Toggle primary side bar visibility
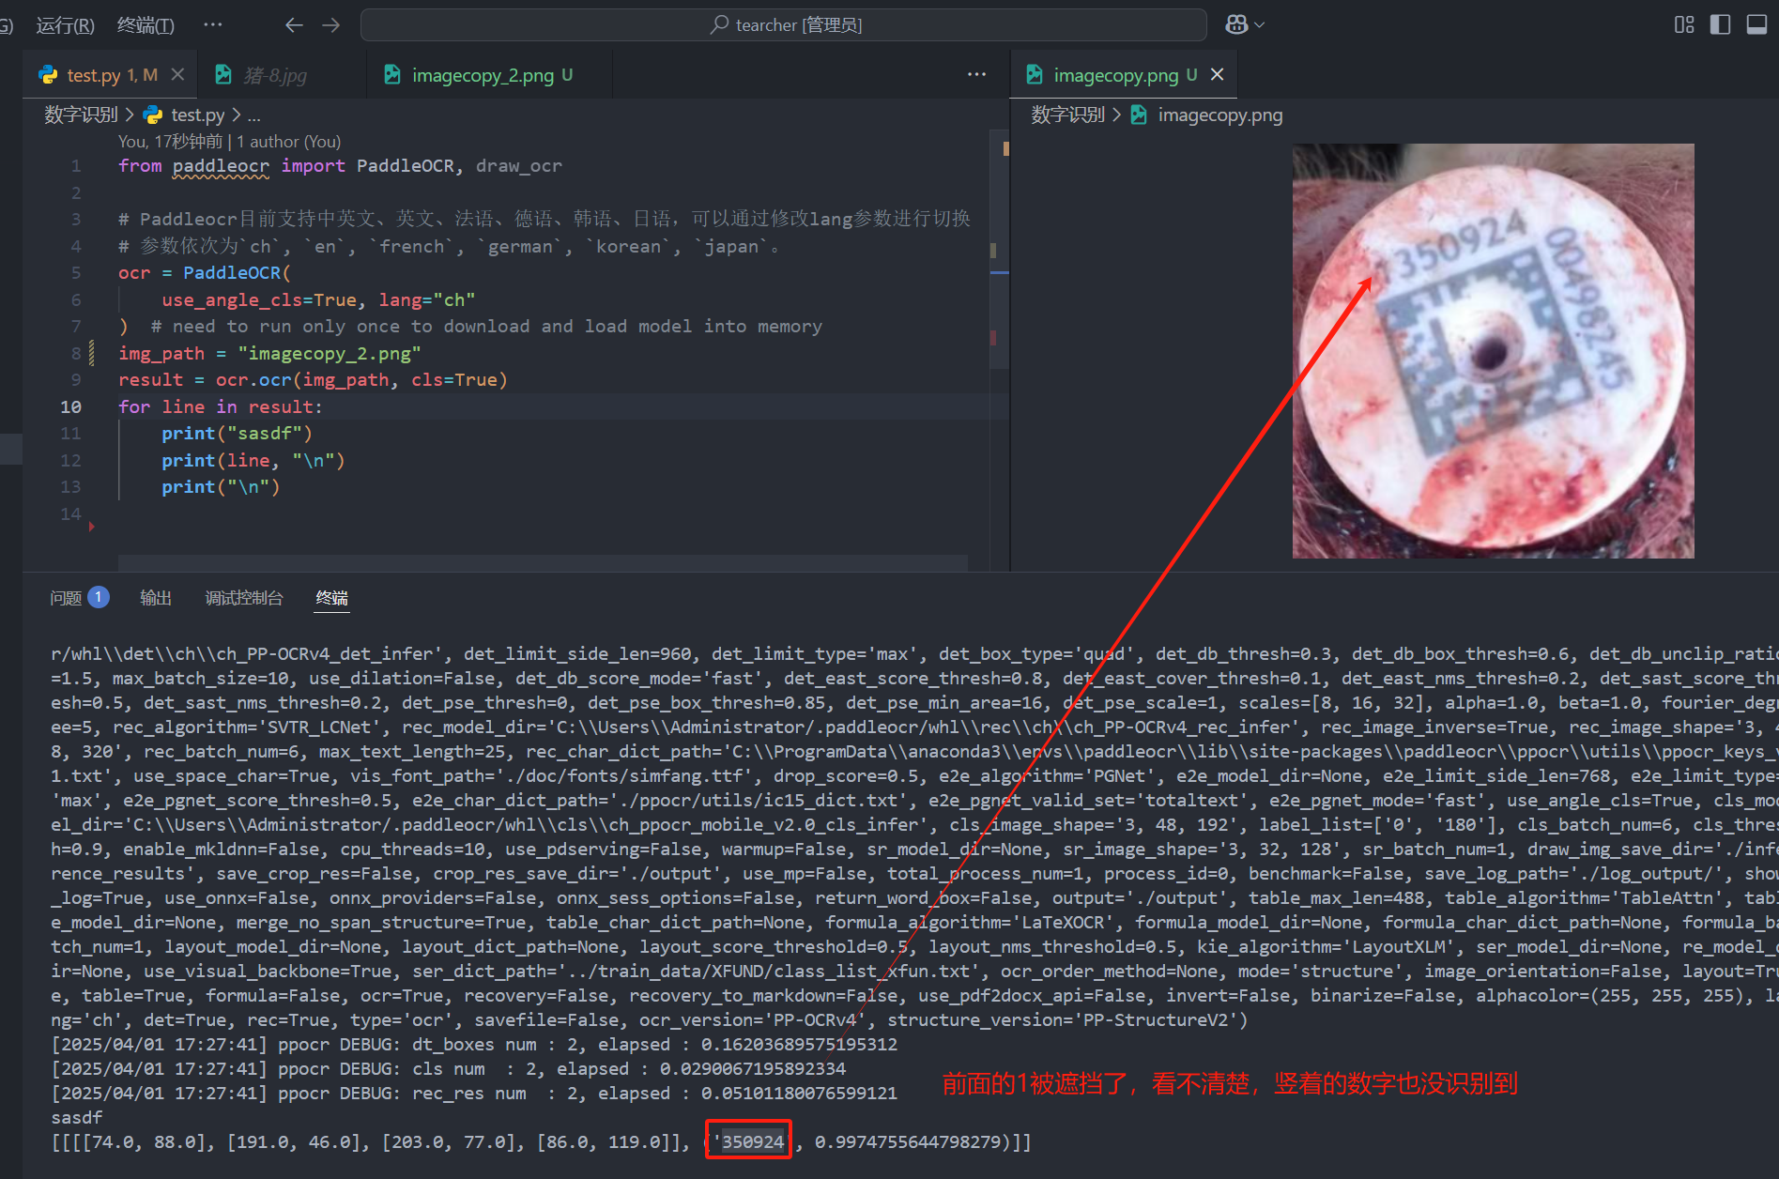The height and width of the screenshot is (1179, 1779). [x=1720, y=25]
